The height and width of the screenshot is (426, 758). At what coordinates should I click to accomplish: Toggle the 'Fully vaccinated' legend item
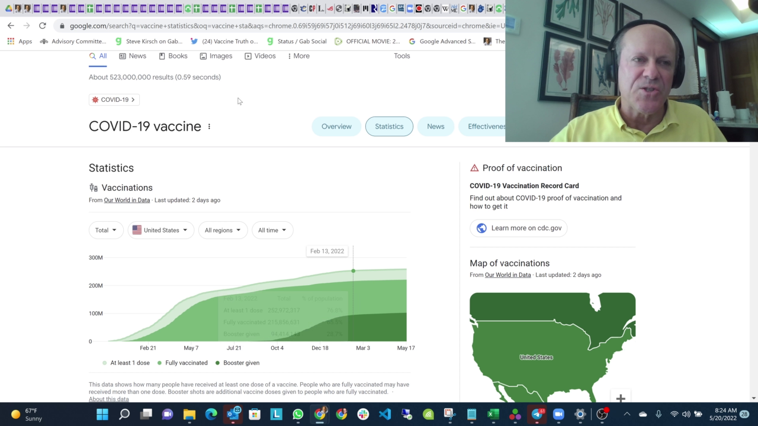tap(182, 363)
